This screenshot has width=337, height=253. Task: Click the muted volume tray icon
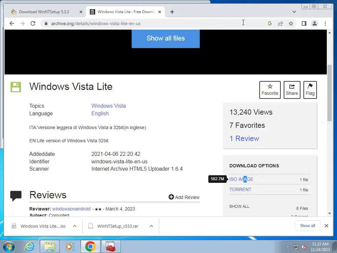(304, 247)
